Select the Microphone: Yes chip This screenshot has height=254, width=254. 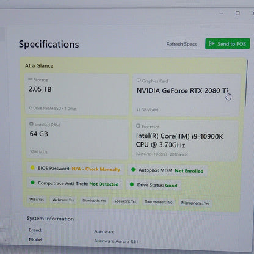(195, 203)
